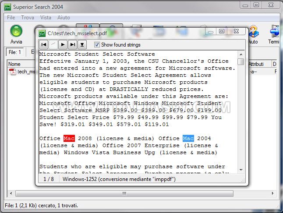This screenshot has height=213, width=283.
Task: Click the viewer vertical scrollbar thumb
Action: (x=241, y=61)
